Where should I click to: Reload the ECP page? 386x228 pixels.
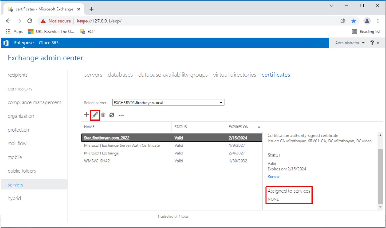[30, 21]
